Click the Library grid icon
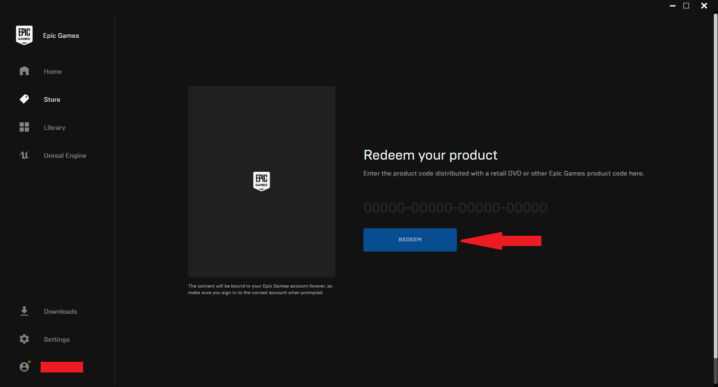718x387 pixels. coord(24,127)
